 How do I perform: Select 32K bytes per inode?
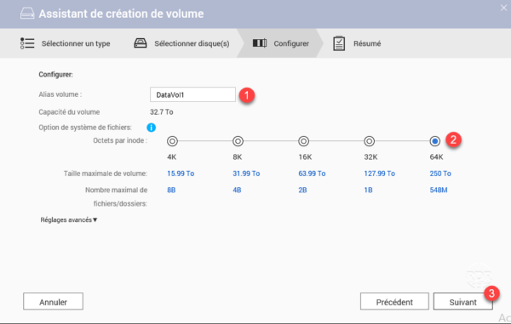coord(370,141)
